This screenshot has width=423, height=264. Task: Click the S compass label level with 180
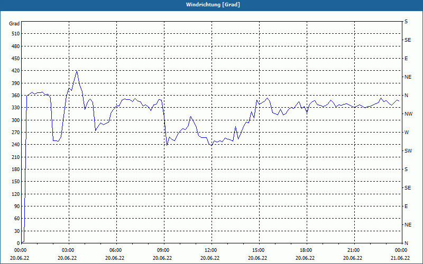click(x=406, y=169)
